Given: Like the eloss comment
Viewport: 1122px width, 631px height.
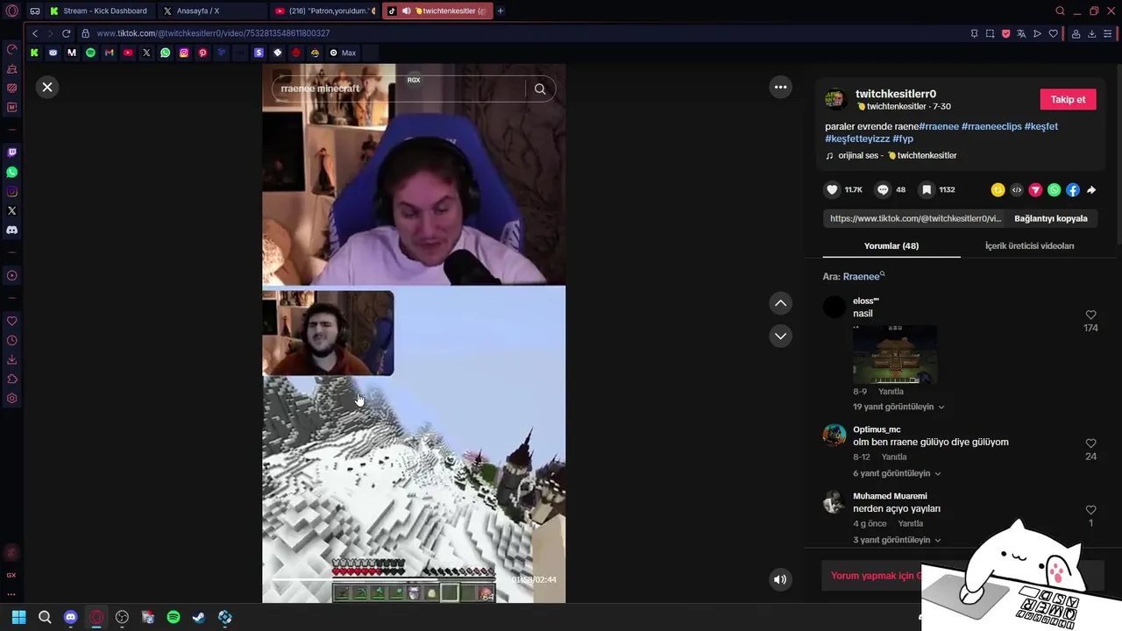Looking at the screenshot, I should 1090,315.
